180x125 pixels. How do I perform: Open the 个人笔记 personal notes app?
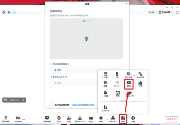(x=105, y=75)
